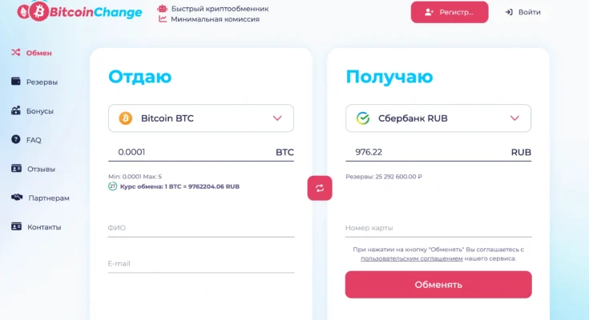Click the Партнерам handshake icon
Image resolution: width=589 pixels, height=320 pixels.
pyautogui.click(x=17, y=198)
